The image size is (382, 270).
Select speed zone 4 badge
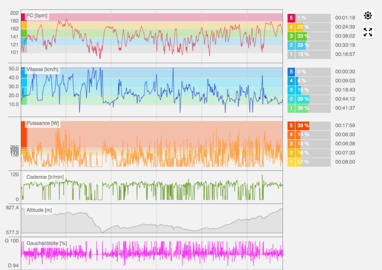pos(291,81)
